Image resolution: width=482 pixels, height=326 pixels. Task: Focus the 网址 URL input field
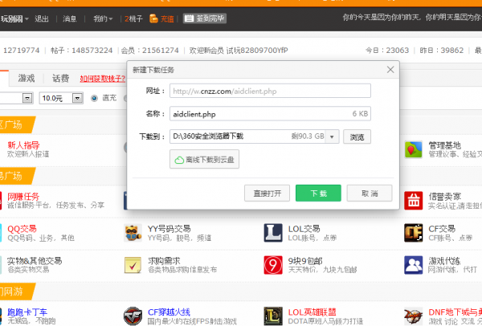tap(270, 91)
